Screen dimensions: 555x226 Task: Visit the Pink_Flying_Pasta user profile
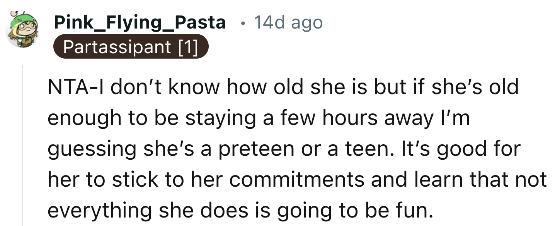click(140, 22)
